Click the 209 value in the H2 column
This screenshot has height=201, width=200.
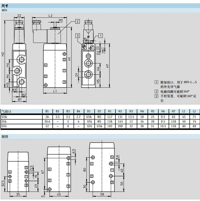[121, 126]
